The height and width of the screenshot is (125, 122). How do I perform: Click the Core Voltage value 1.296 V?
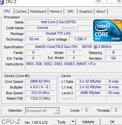pyautogui.click(x=80, y=39)
